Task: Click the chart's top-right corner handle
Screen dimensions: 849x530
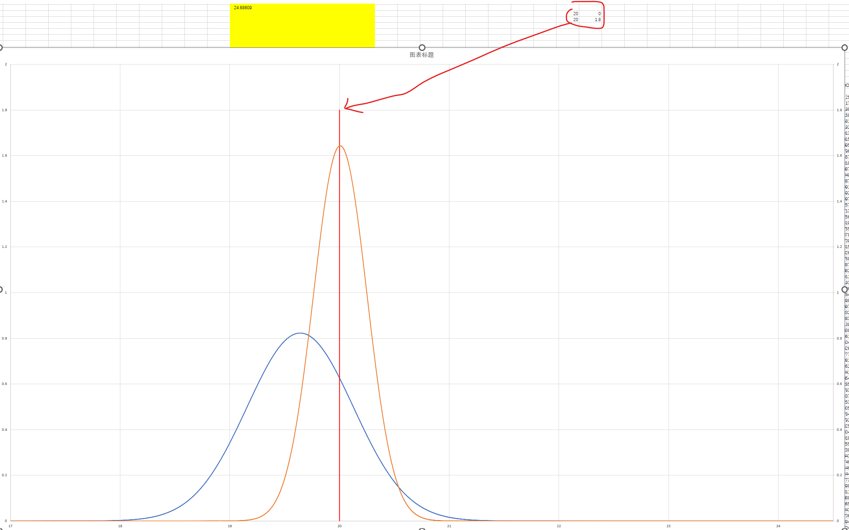Action: pos(844,48)
